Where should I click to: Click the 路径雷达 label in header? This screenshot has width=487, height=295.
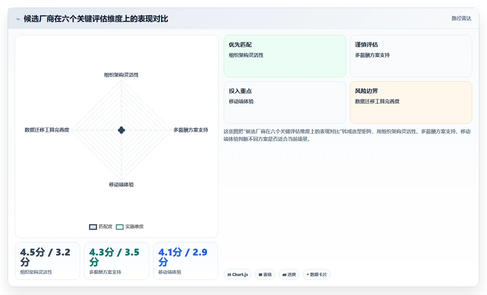(461, 18)
